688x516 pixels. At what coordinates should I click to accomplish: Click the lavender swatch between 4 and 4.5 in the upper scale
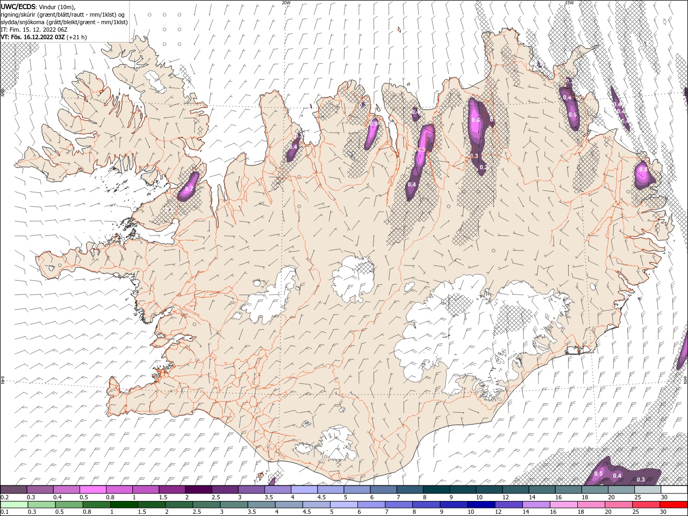point(304,490)
